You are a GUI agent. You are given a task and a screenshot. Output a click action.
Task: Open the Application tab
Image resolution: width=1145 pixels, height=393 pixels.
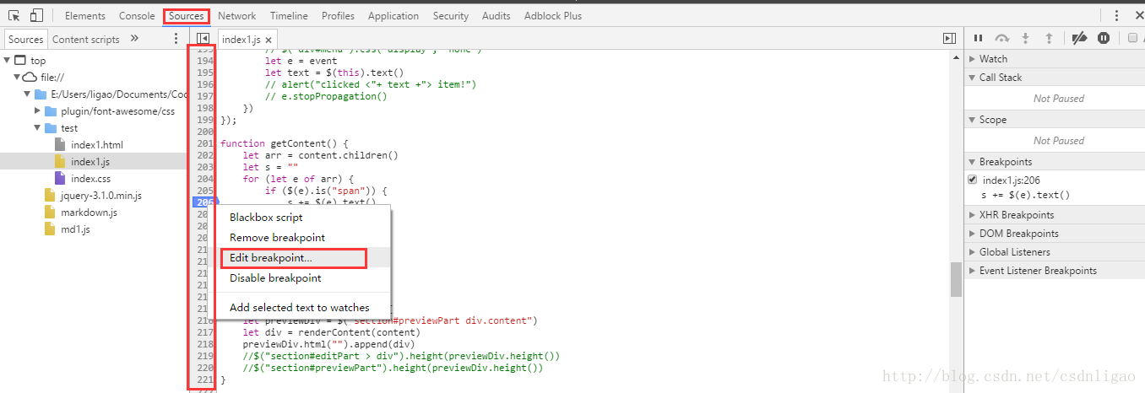393,16
